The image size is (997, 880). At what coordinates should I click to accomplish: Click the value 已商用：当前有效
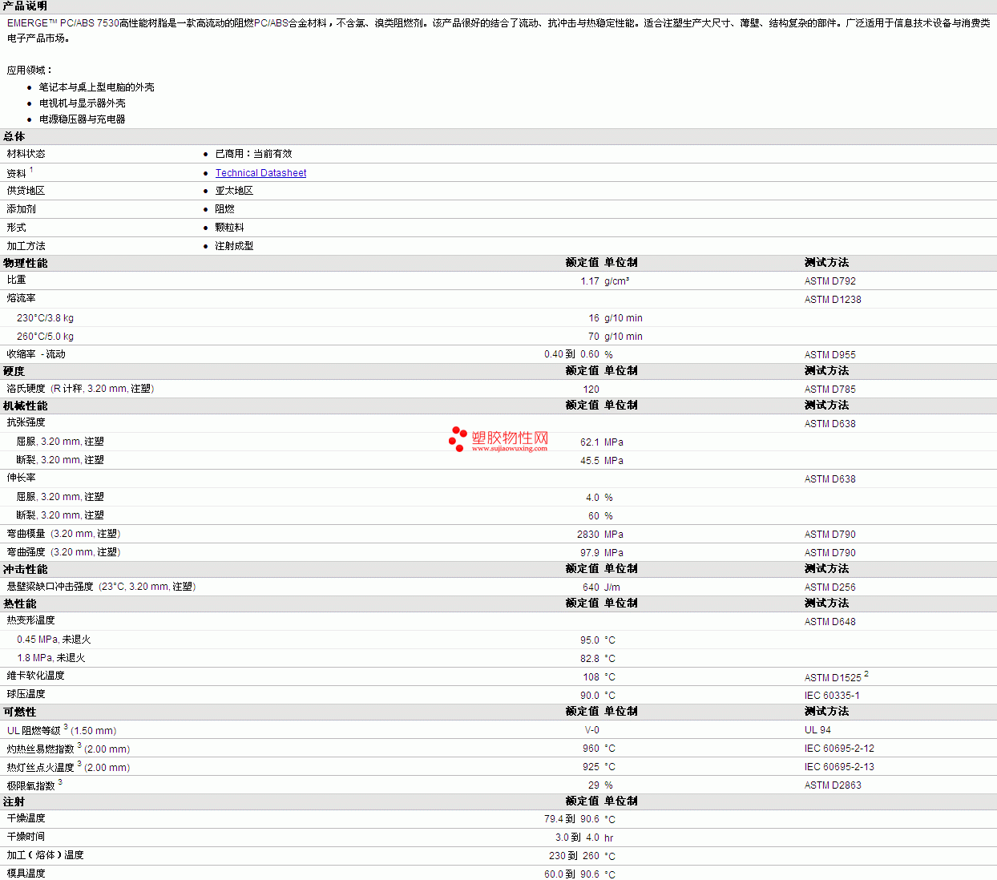pyautogui.click(x=253, y=154)
